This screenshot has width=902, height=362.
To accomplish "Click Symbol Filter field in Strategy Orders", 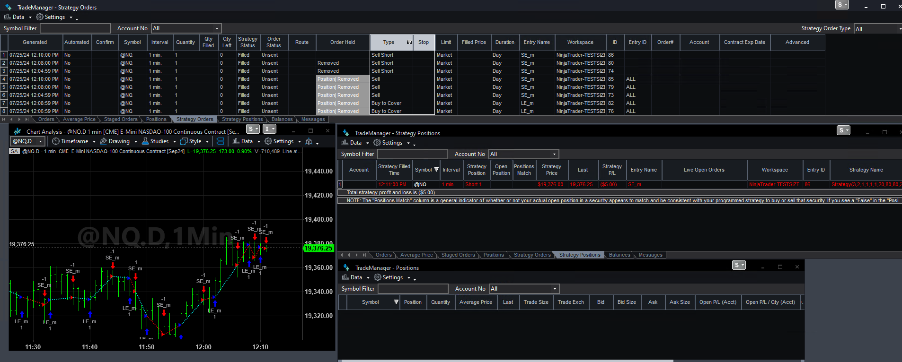I will tap(75, 28).
